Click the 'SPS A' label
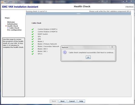Image resolution: width=135 pixels, height=105 pixels. [40, 54]
